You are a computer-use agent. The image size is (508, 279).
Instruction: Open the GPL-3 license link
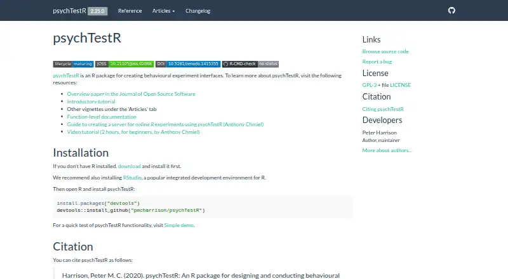pyautogui.click(x=370, y=85)
